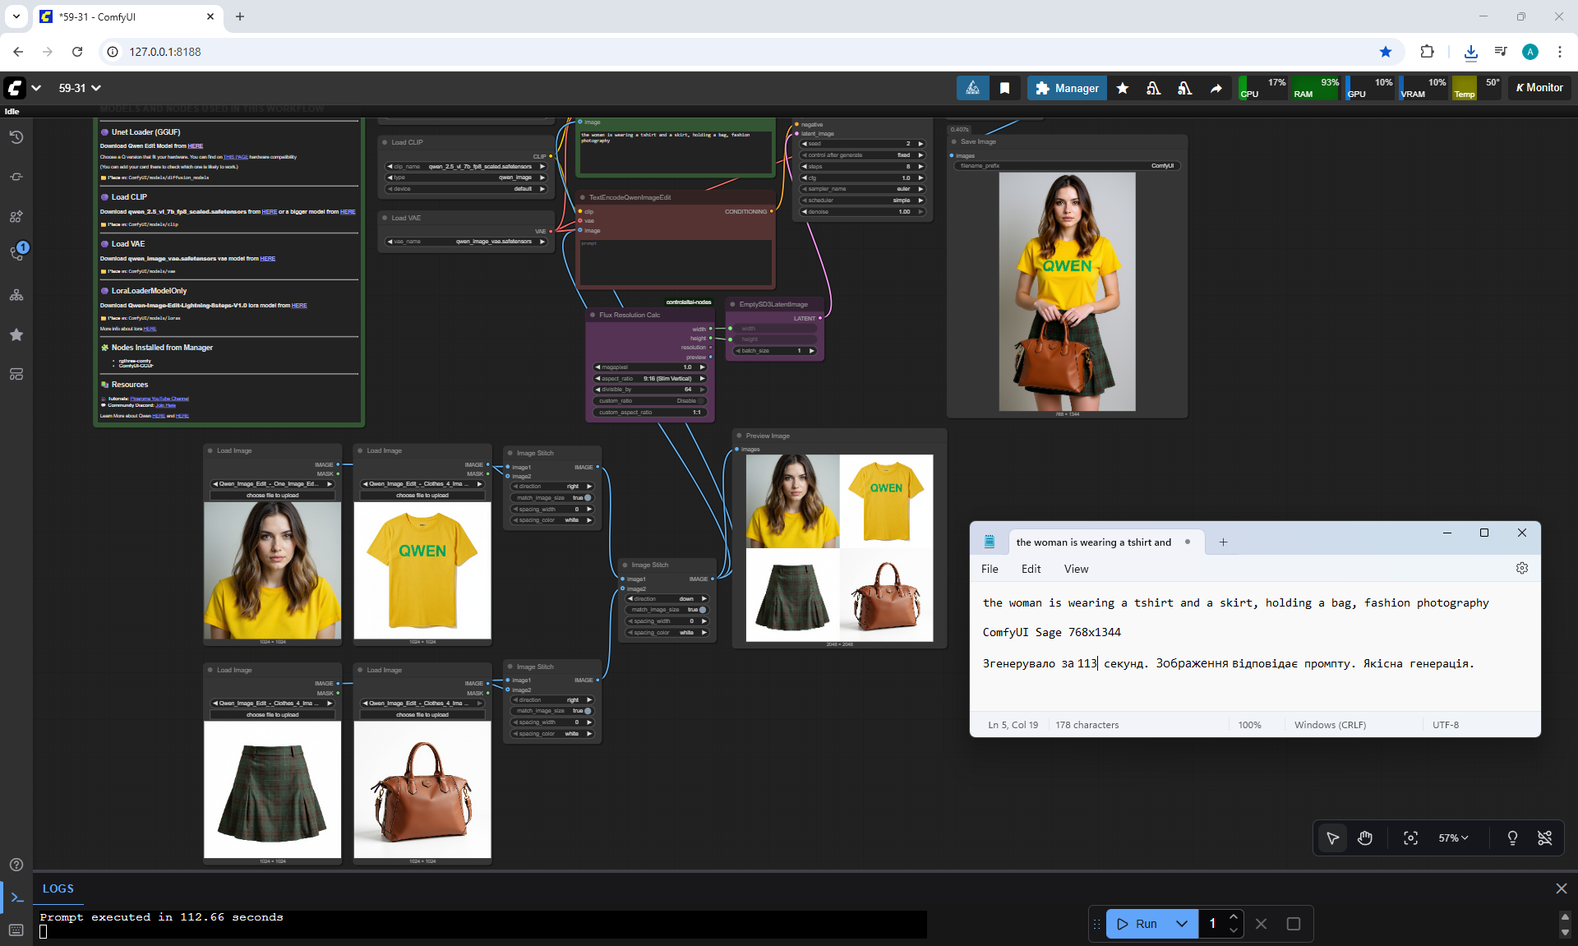Click the share arrow icon in top toolbar
The width and height of the screenshot is (1578, 946).
coord(1216,88)
